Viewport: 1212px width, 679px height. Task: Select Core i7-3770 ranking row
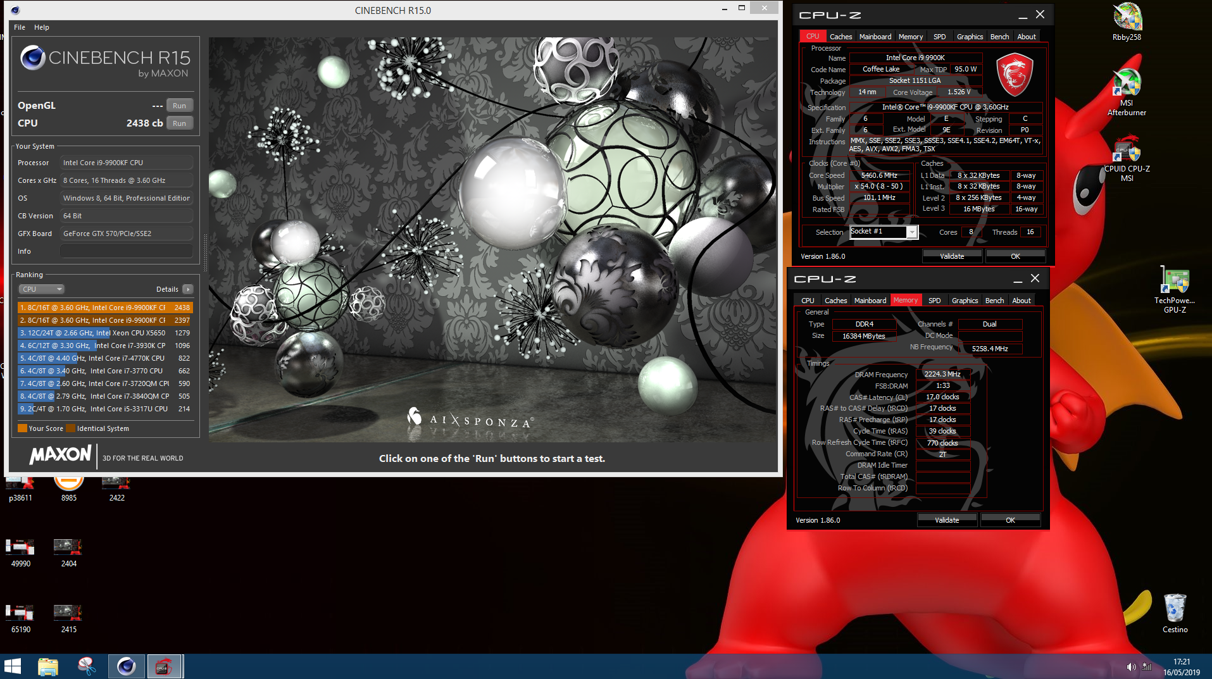(x=105, y=371)
